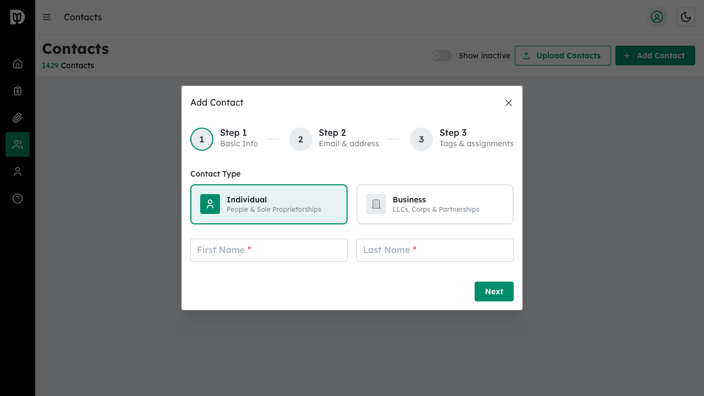This screenshot has height=396, width=704.
Task: Click the Last Name input field
Action: pyautogui.click(x=435, y=250)
